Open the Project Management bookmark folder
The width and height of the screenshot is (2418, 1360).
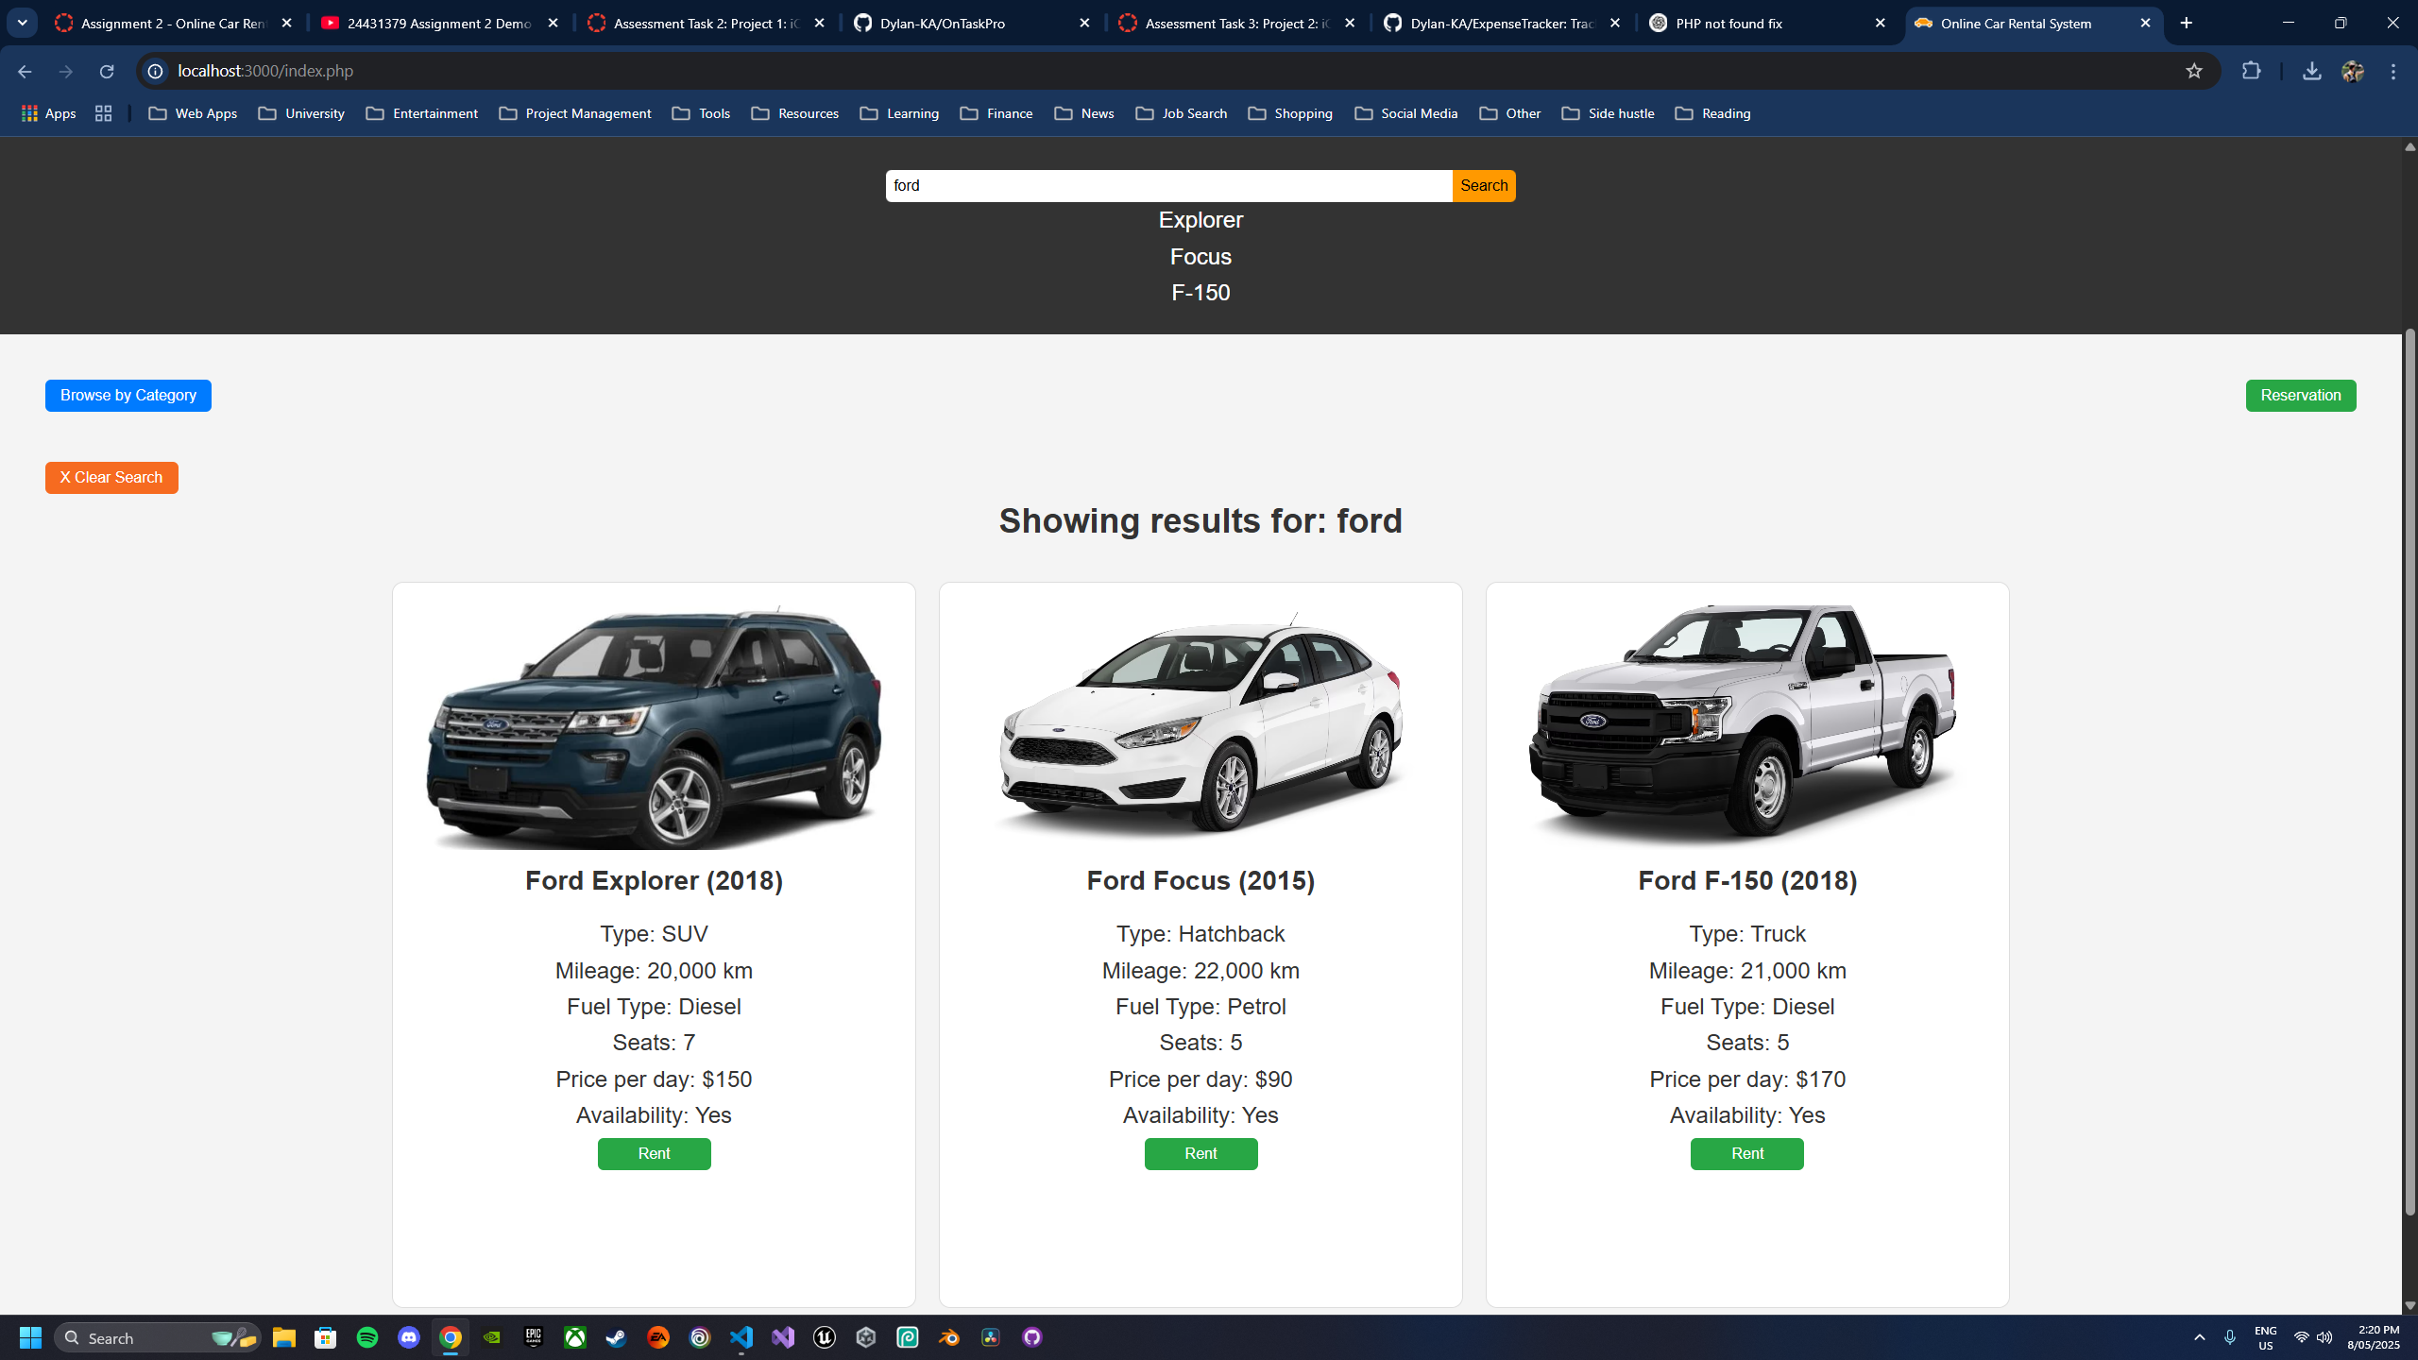575,113
